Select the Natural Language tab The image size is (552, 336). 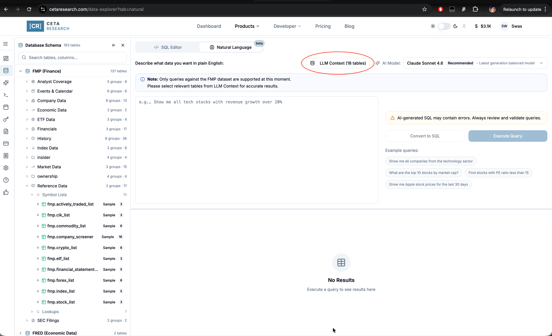click(x=231, y=47)
